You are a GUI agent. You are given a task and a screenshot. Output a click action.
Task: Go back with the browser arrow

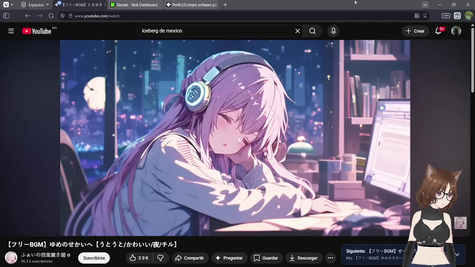tap(28, 16)
